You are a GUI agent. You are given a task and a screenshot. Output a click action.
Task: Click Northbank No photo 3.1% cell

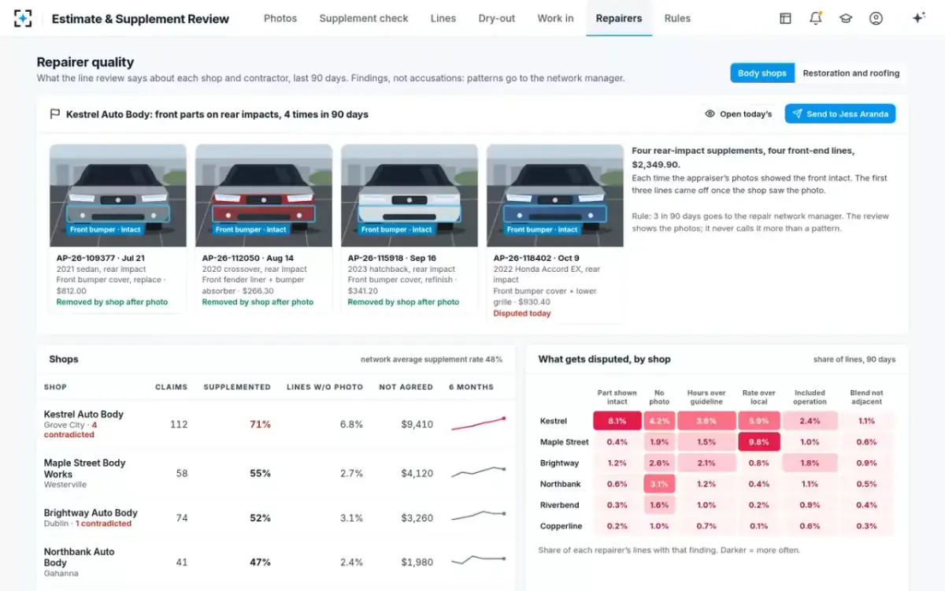pyautogui.click(x=661, y=484)
